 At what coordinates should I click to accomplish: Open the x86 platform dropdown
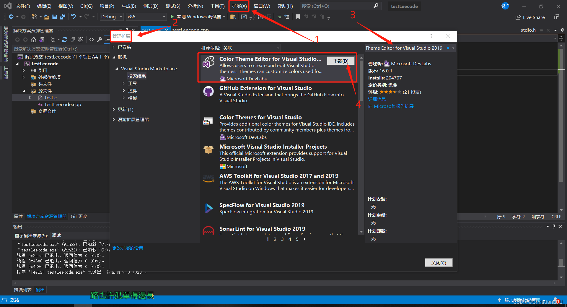coord(146,17)
